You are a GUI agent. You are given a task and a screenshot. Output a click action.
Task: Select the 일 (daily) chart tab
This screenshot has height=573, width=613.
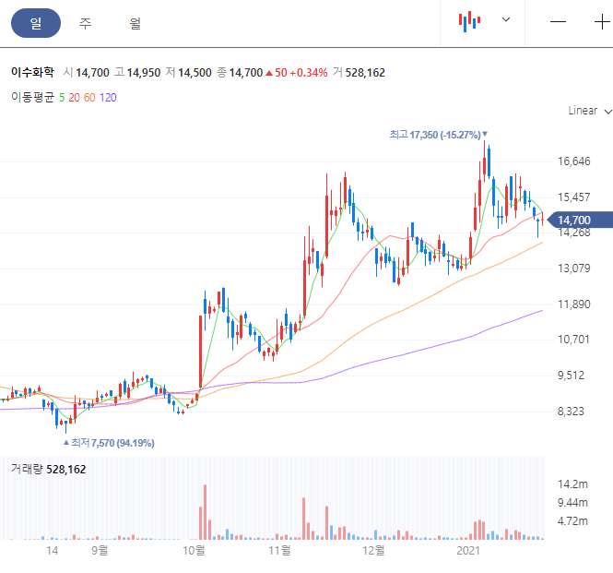(36, 23)
